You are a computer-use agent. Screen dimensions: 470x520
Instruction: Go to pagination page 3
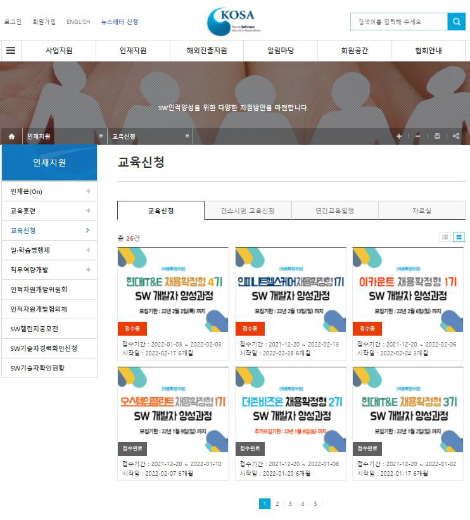[290, 504]
